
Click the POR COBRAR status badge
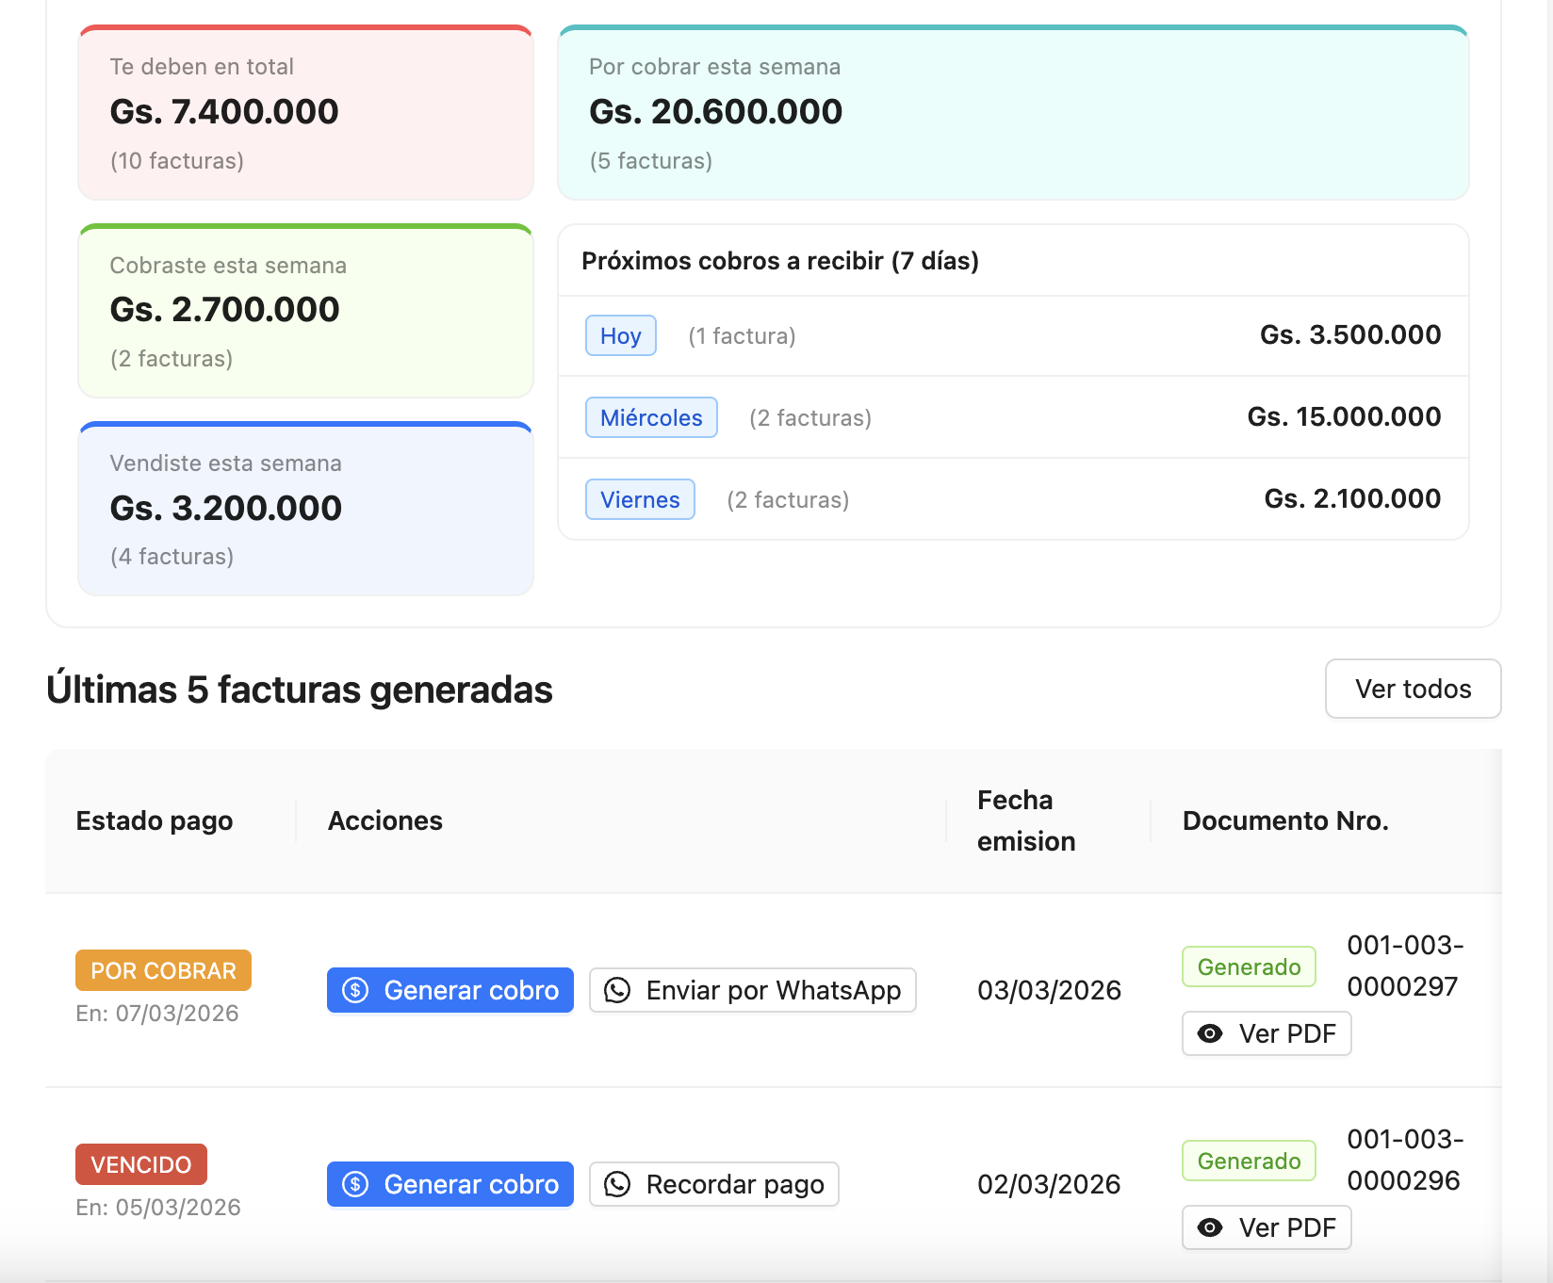coord(162,970)
